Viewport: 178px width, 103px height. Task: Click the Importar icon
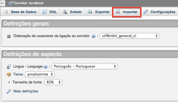point(118,12)
